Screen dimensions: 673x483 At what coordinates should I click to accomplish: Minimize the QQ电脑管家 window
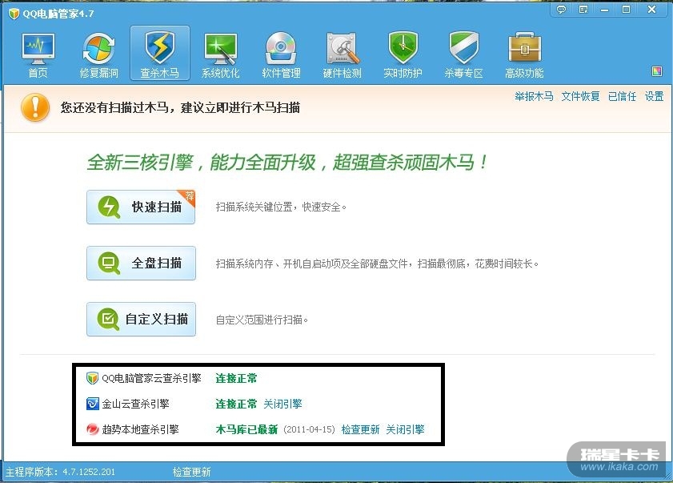(605, 10)
